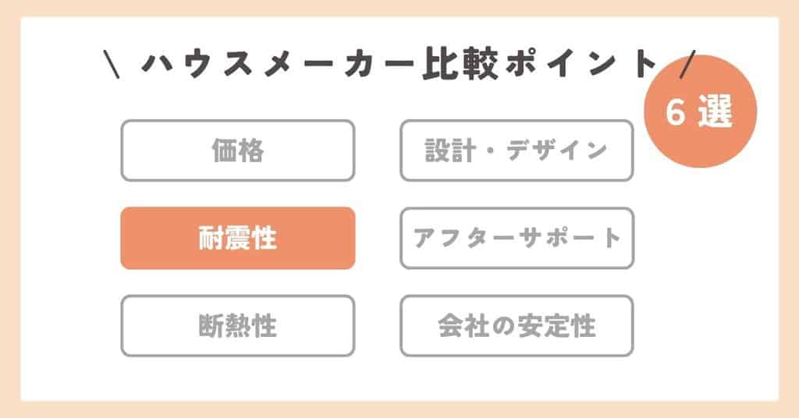Click the 安定性 text in the bottom-right box
Screen dimensions: 799x418
557,325
